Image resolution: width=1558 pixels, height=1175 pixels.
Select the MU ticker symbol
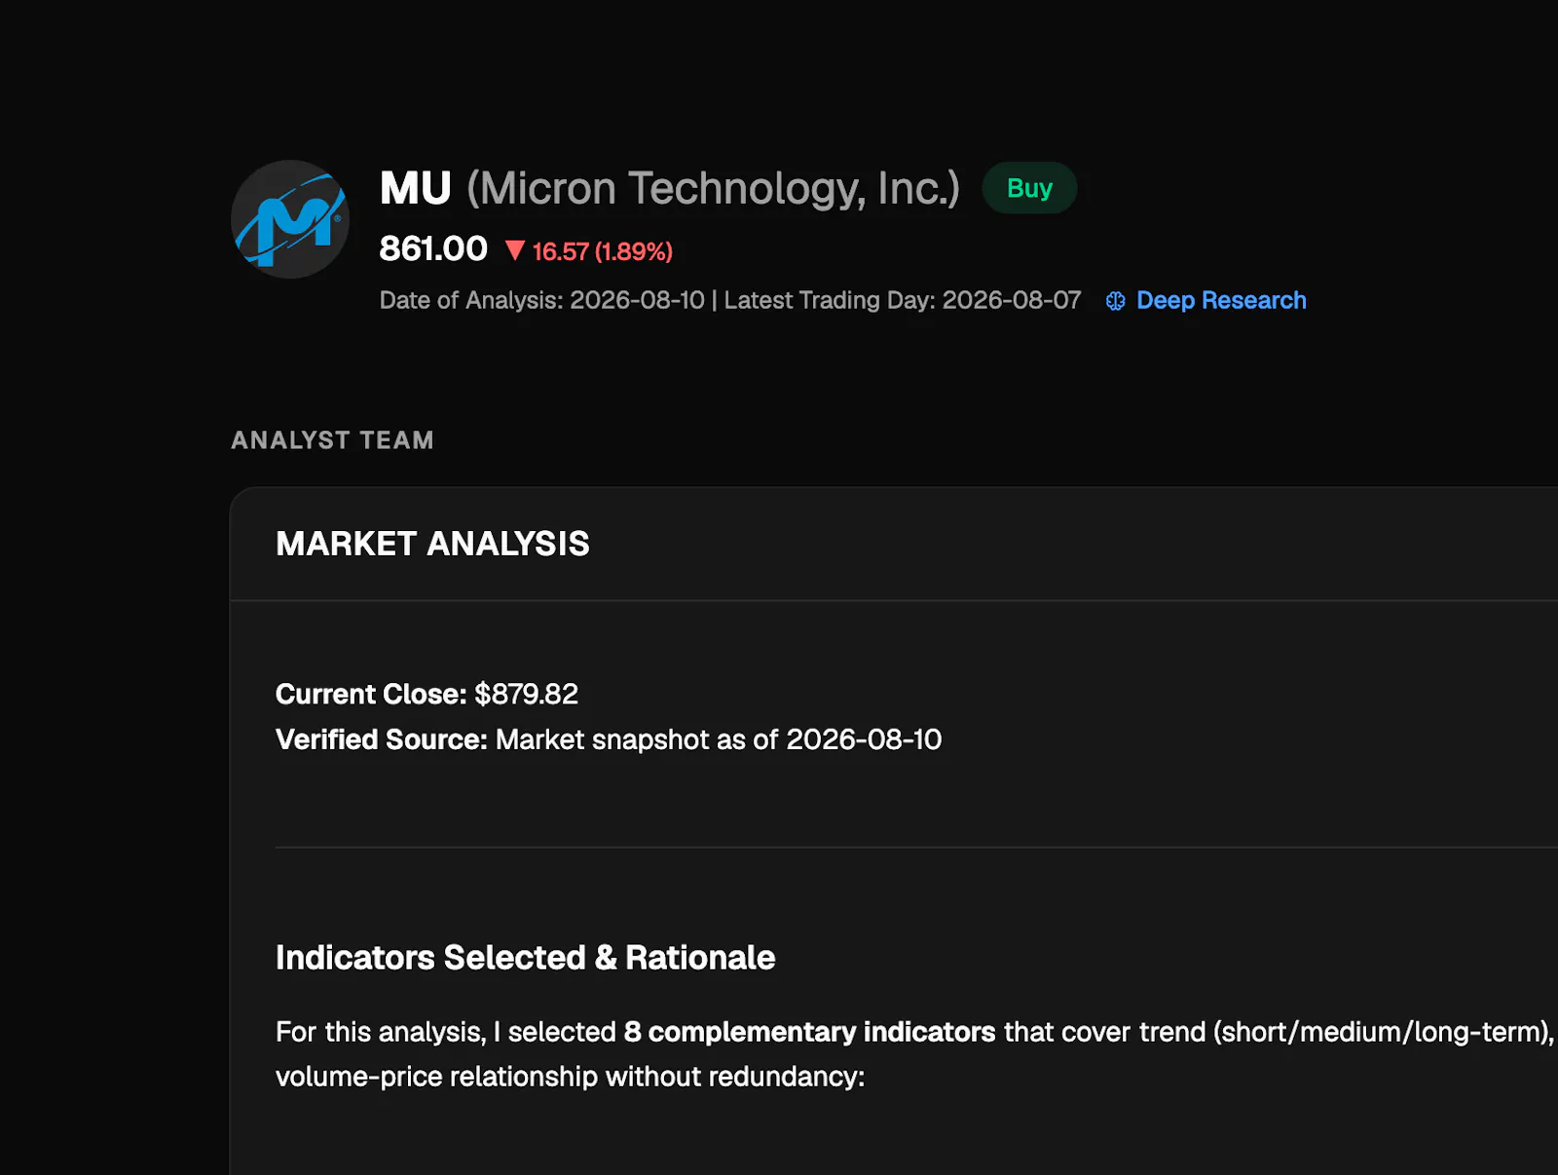click(x=416, y=188)
